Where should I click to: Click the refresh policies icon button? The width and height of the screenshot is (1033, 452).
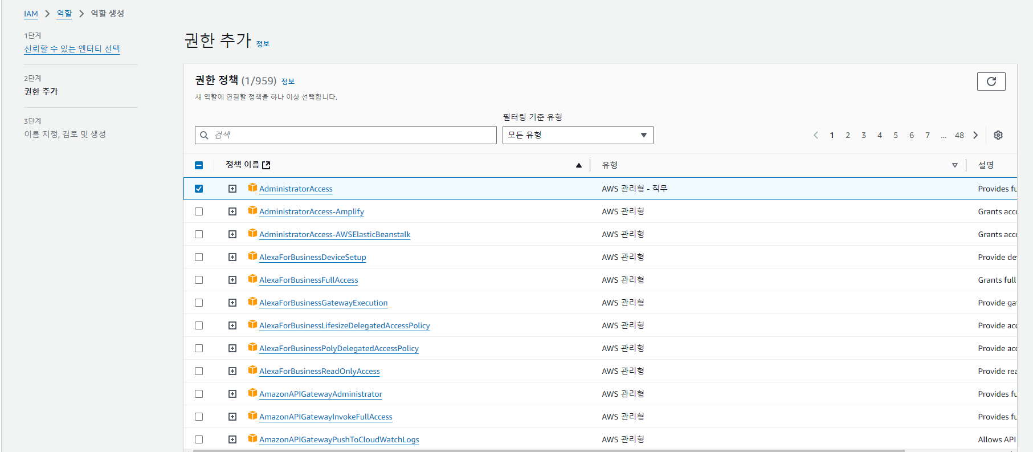click(991, 82)
